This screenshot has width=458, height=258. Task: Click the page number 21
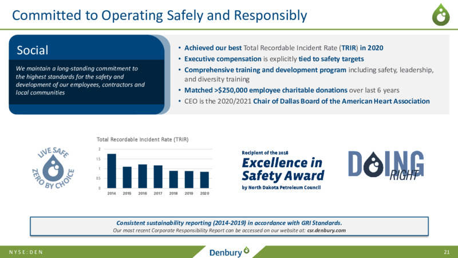click(447, 252)
